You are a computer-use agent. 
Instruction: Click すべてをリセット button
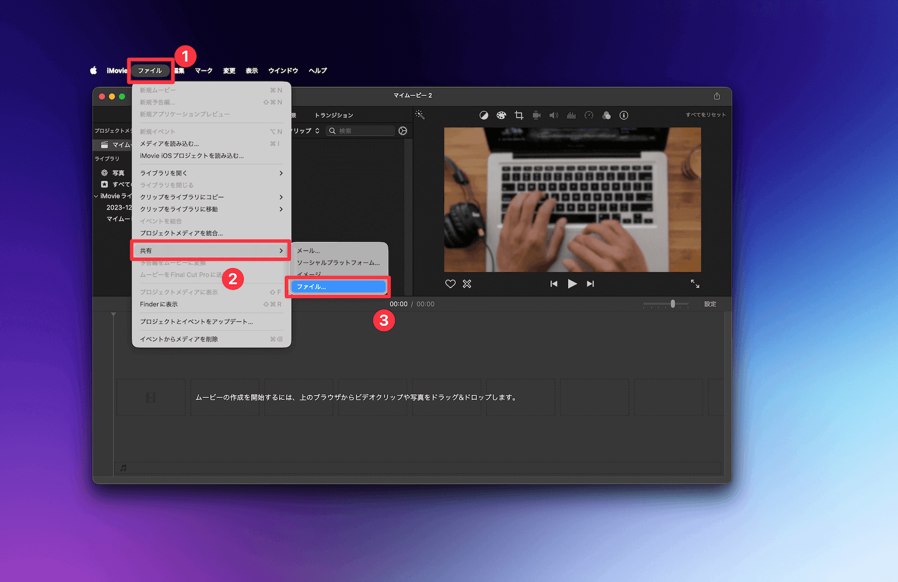tap(706, 115)
